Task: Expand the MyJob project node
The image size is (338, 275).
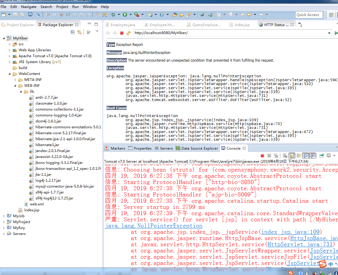Action: point(4,216)
